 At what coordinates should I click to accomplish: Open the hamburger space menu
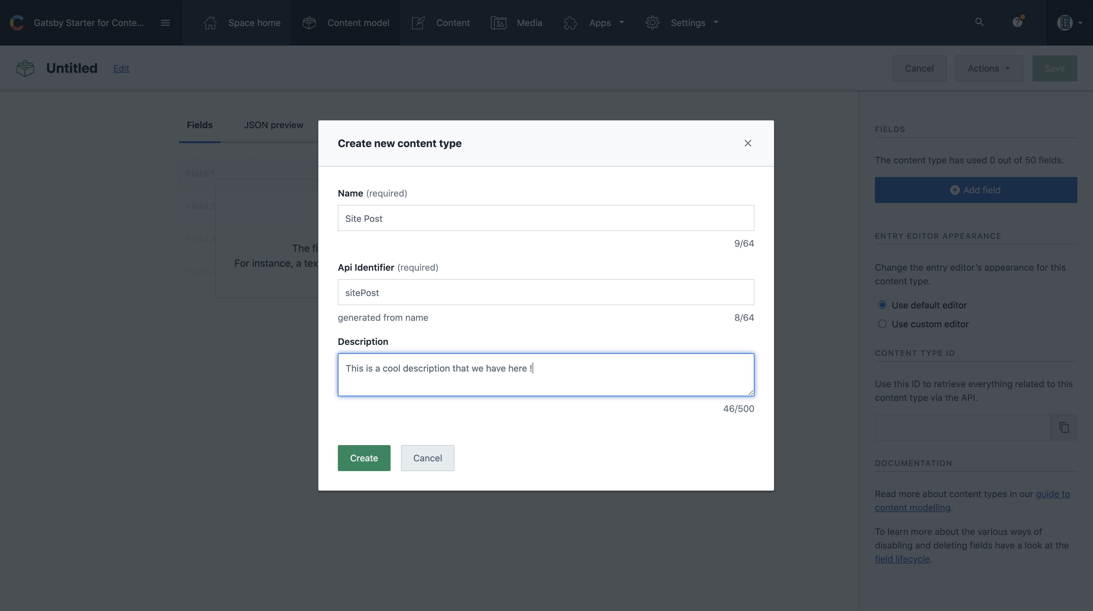165,23
